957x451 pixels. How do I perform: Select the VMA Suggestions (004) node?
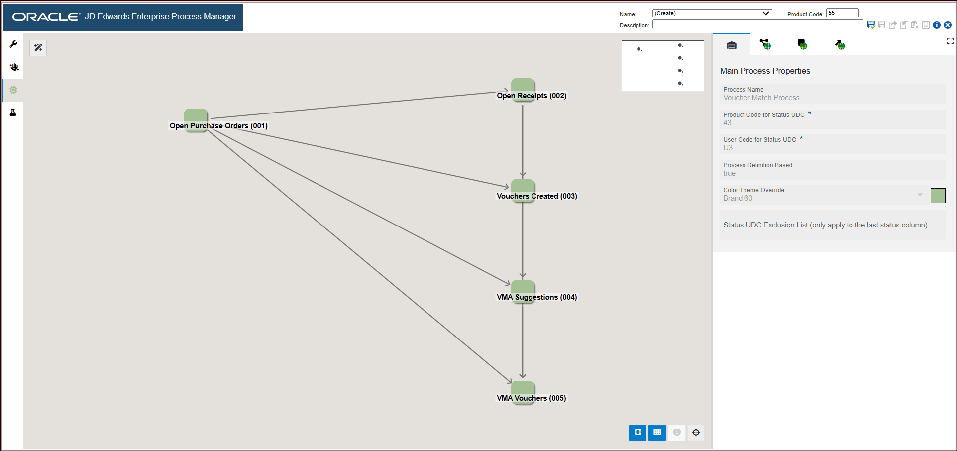tap(523, 292)
